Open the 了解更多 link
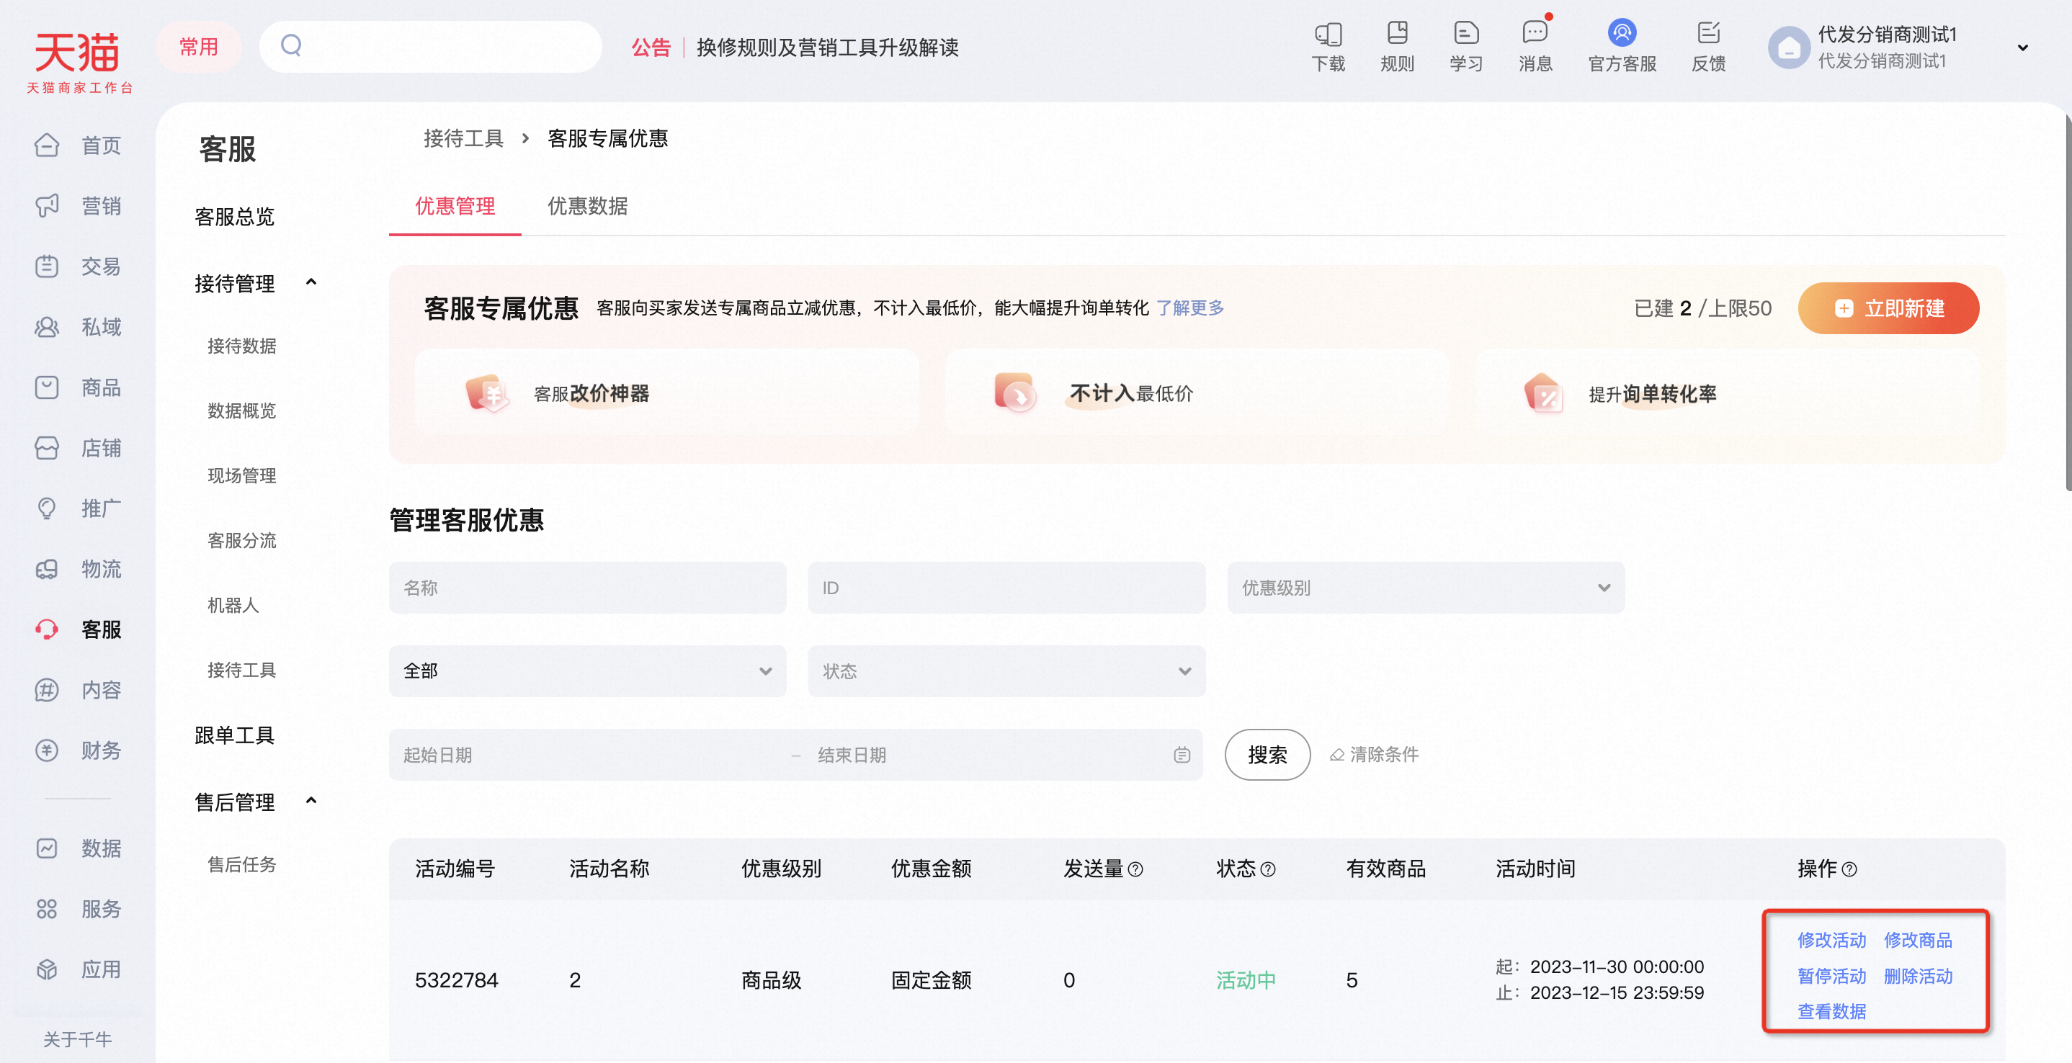This screenshot has height=1063, width=2072. (1189, 308)
